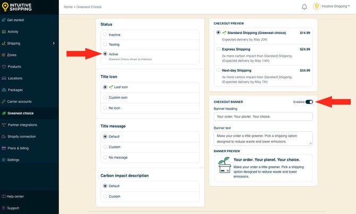Screen dimensions: 356x214
Task: Click the Banner text textarea
Action: pos(263,138)
